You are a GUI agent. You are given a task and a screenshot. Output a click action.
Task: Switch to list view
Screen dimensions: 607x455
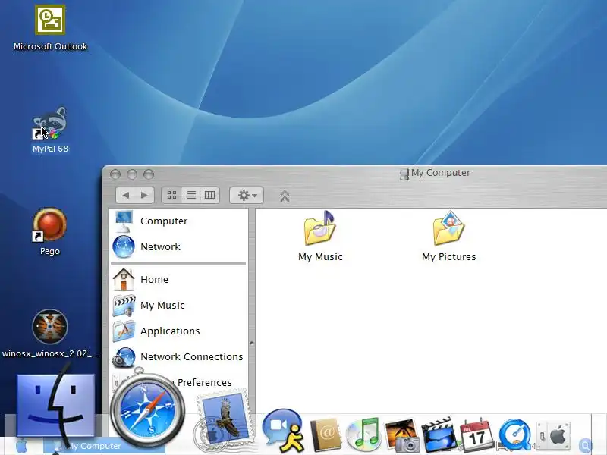(x=191, y=196)
